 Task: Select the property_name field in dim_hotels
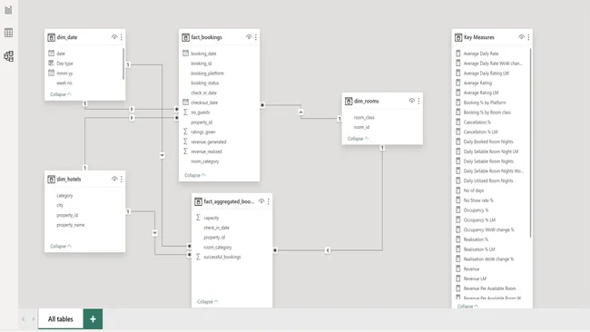(x=71, y=225)
